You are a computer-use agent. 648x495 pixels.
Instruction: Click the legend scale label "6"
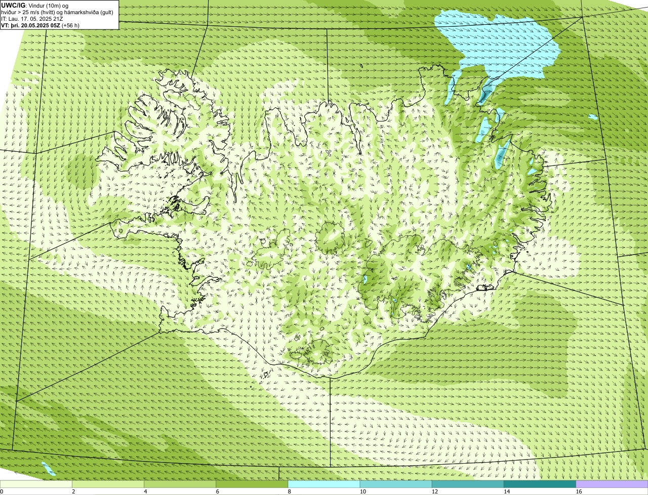click(x=217, y=491)
